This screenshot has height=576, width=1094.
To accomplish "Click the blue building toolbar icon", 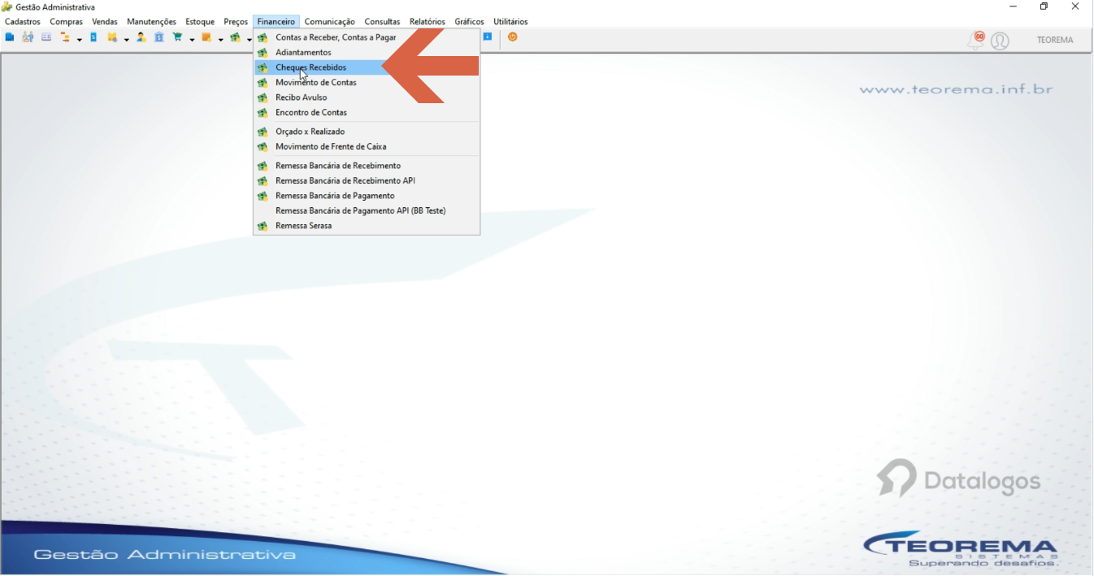I will pos(10,37).
